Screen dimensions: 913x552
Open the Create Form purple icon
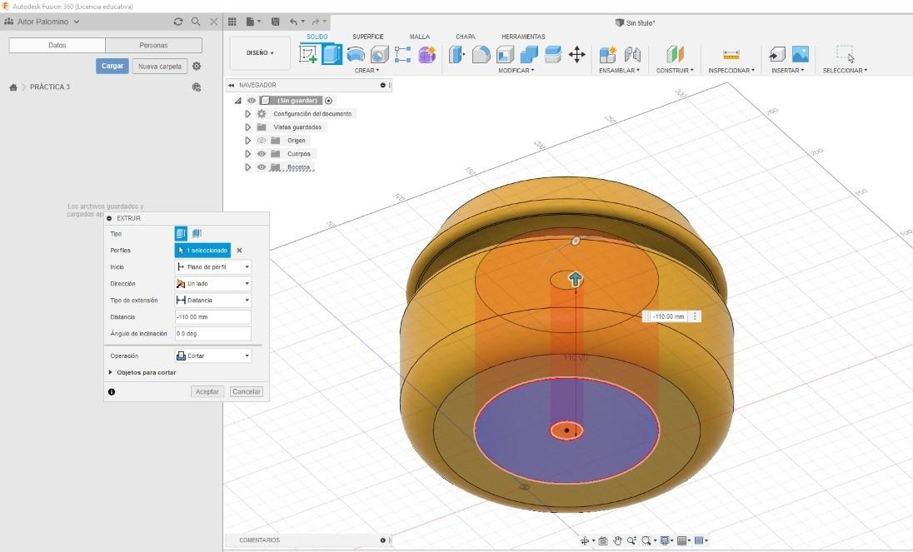click(x=427, y=55)
